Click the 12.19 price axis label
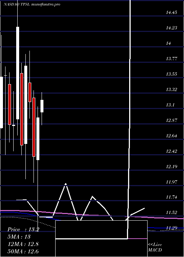This screenshot has width=184, height=257. pos(171,166)
